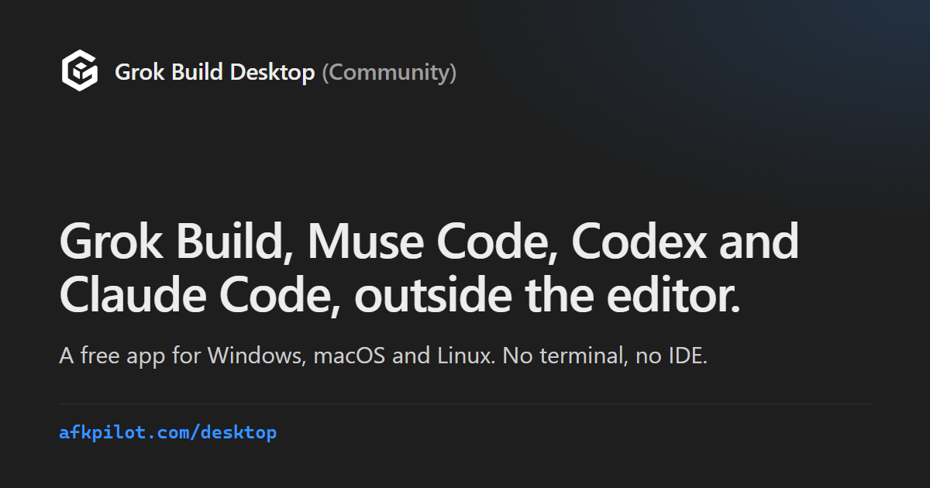930x488 pixels.
Task: Click the 'A free app for Windows' subtitle
Action: [383, 356]
